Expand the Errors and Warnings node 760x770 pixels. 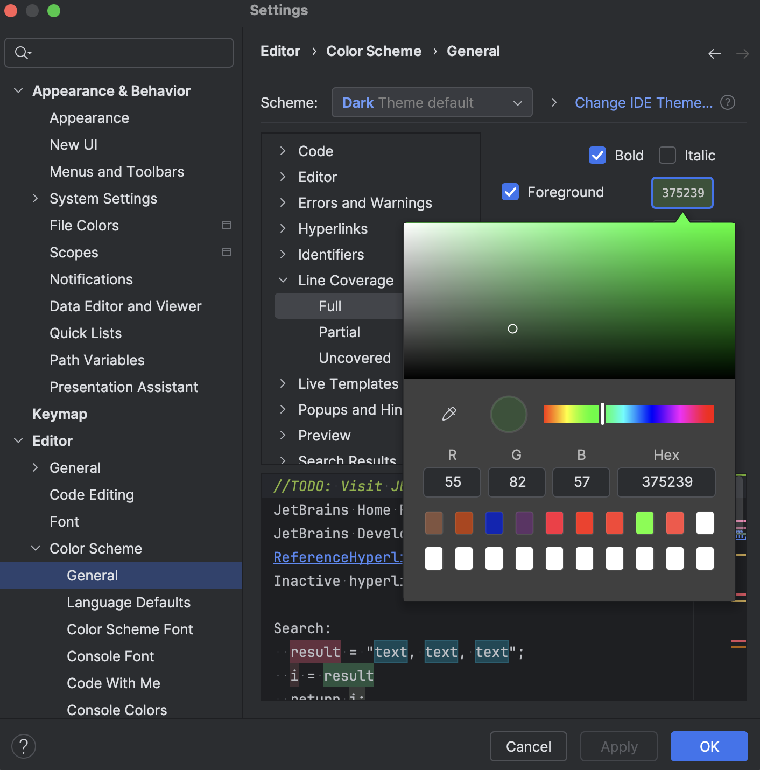pyautogui.click(x=283, y=202)
